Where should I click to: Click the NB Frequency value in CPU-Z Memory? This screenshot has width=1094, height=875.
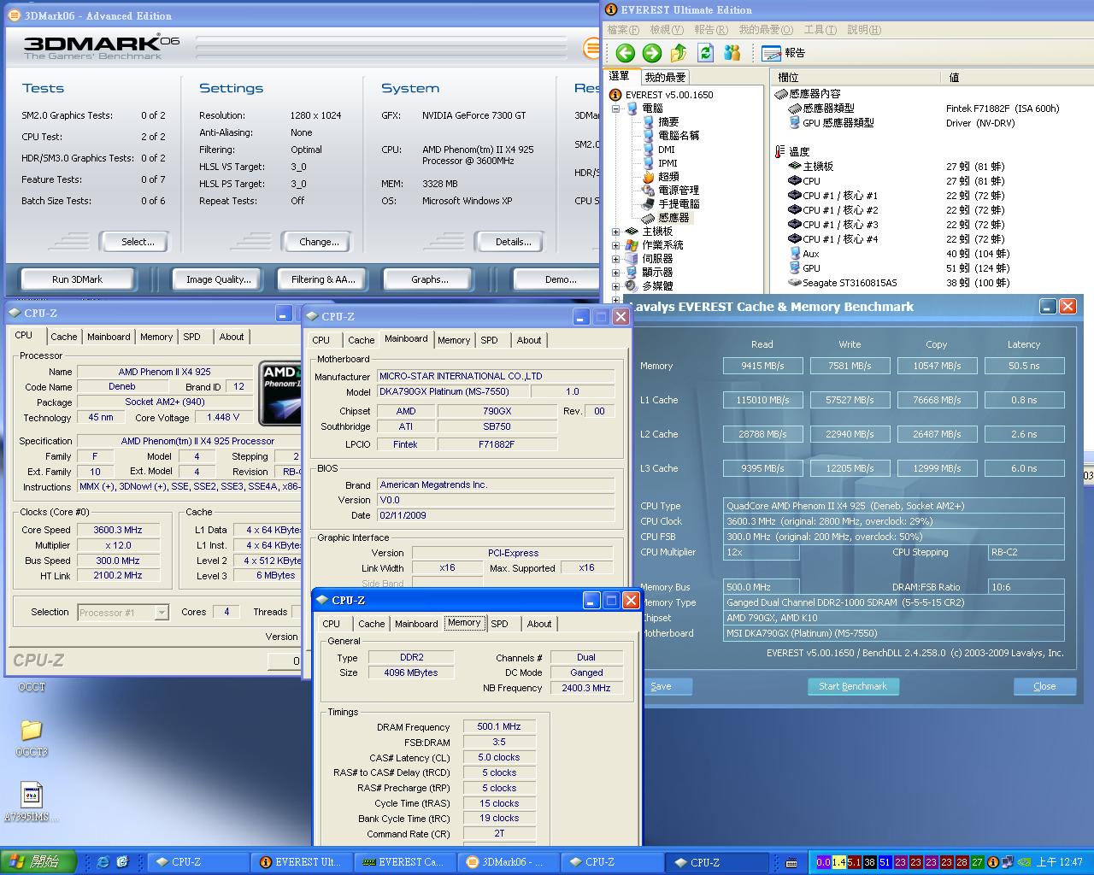click(x=586, y=688)
